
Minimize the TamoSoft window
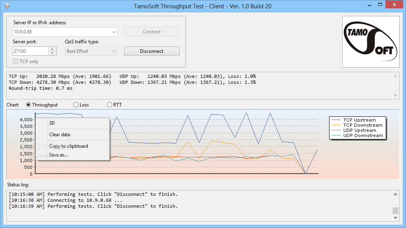[x=370, y=5]
